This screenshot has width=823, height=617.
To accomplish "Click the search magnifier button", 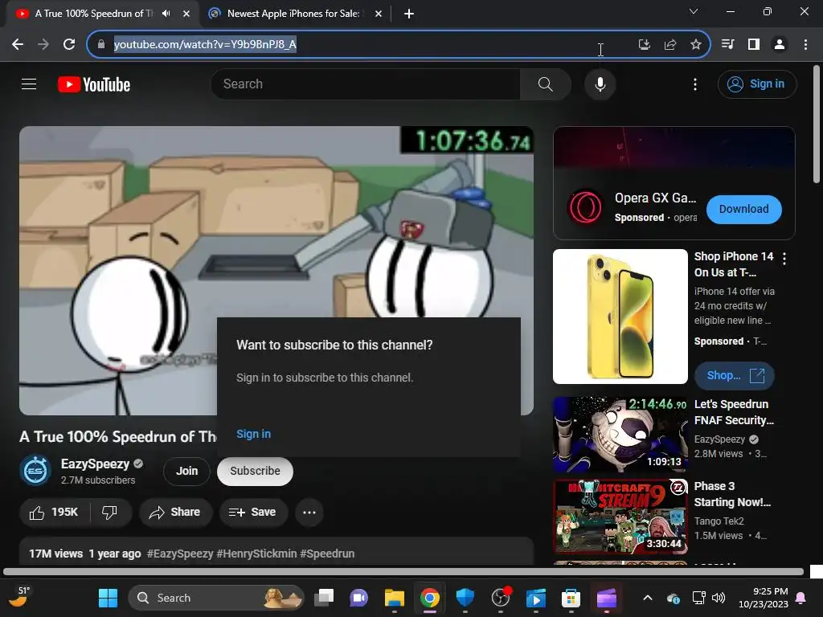I will 546,84.
